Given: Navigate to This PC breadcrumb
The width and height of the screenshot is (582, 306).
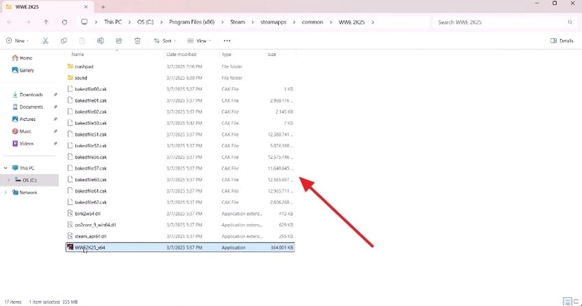Looking at the screenshot, I should (x=113, y=23).
